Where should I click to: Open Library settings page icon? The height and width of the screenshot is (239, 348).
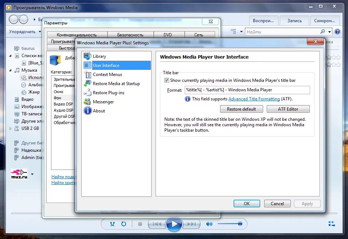(87, 56)
